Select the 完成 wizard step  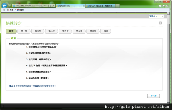click(106, 31)
